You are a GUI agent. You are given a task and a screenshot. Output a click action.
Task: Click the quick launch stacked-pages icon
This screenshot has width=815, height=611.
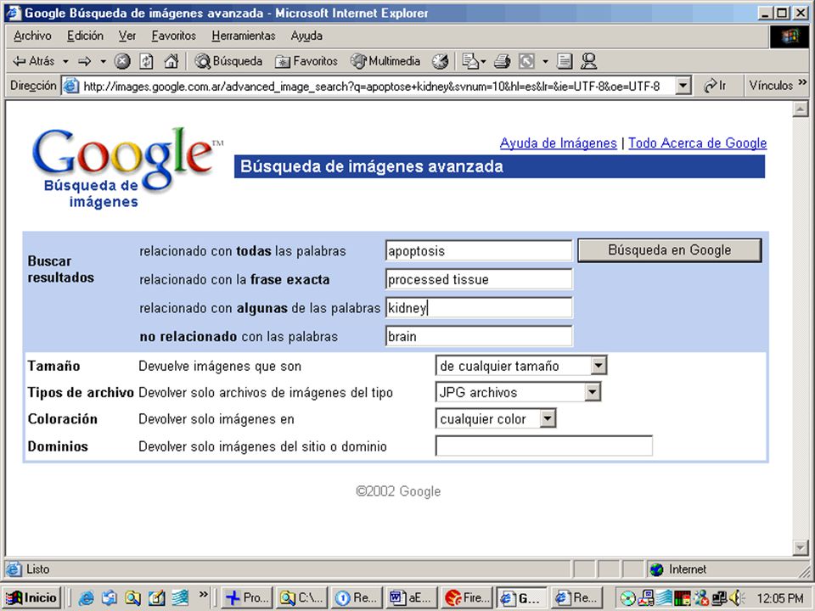point(180,598)
